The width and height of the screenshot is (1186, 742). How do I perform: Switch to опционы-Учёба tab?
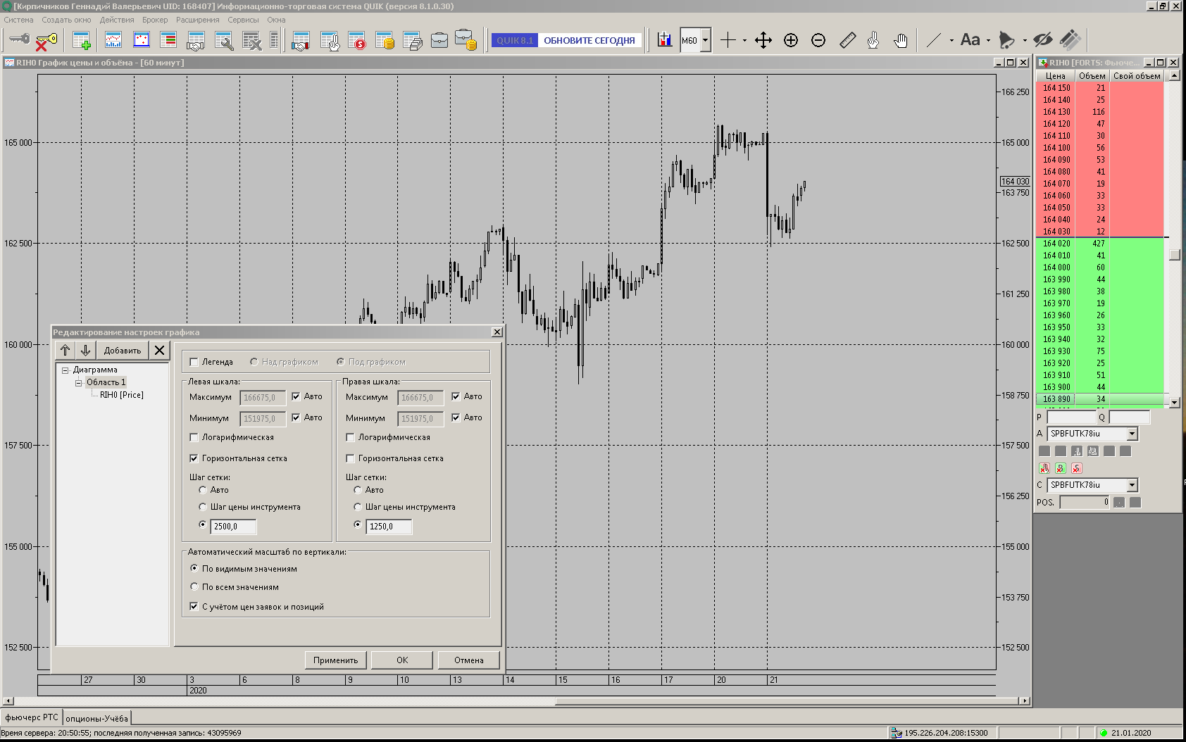[x=96, y=719]
